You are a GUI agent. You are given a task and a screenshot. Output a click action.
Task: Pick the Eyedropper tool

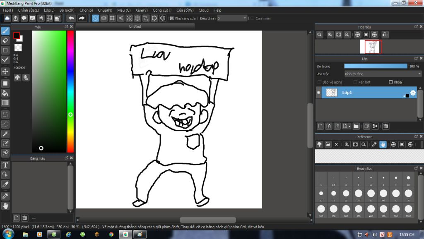pos(5,196)
